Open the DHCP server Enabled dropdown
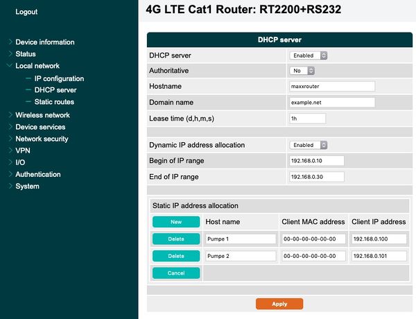This screenshot has width=416, height=319. pos(309,55)
